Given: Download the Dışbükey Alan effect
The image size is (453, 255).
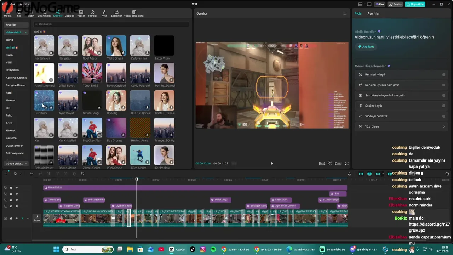Looking at the screenshot, I should click(99, 135).
